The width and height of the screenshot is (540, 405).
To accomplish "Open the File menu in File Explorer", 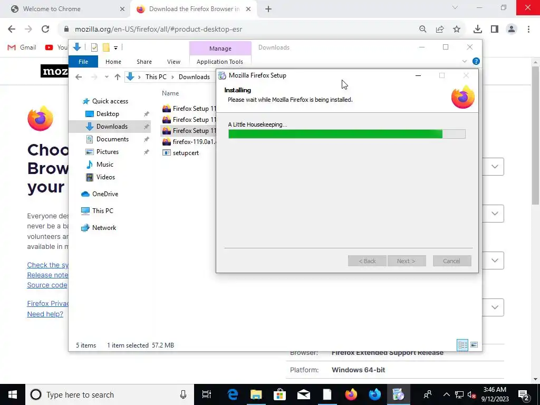I will tap(83, 62).
